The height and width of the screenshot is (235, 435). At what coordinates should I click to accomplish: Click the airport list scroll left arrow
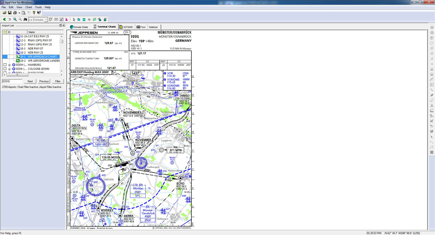[x=4, y=75]
